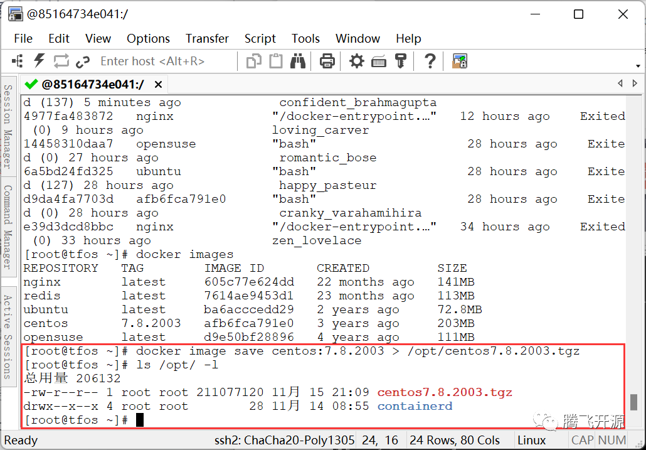Image resolution: width=646 pixels, height=450 pixels.
Task: Click container ID 14458310daa7
Action: pyautogui.click(x=68, y=144)
